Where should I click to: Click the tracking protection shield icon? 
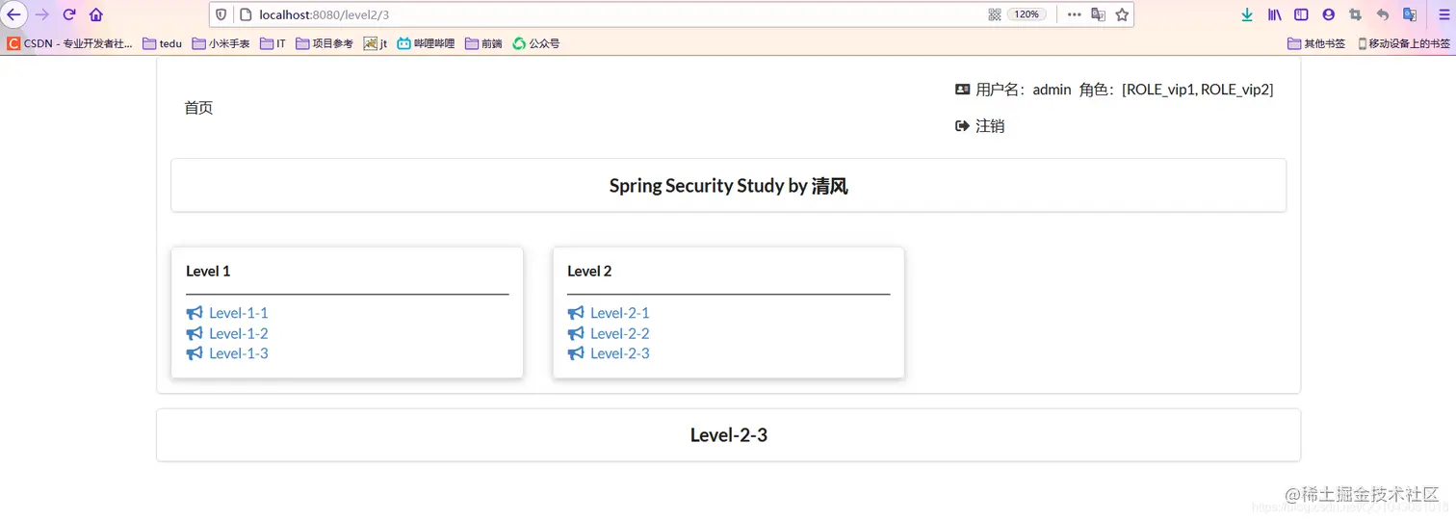(x=221, y=14)
